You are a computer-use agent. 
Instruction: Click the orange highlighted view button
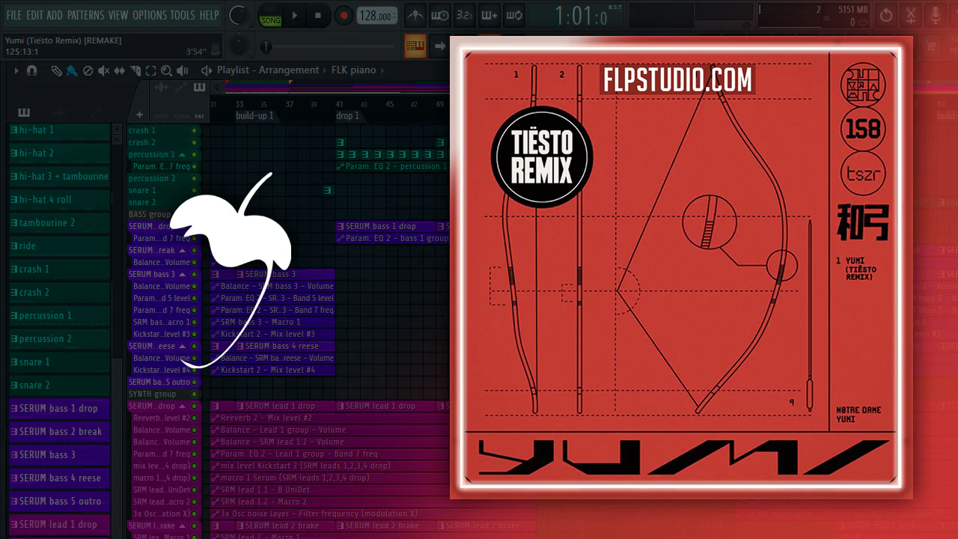[415, 46]
